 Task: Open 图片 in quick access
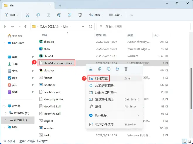click(x=13, y=78)
